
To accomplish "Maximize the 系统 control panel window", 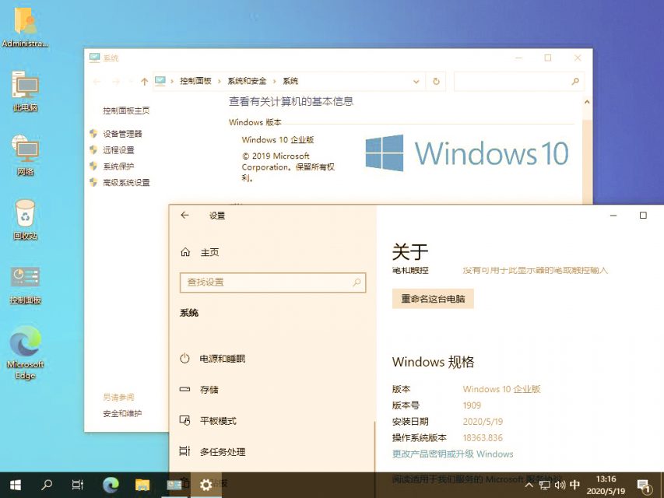I will pyautogui.click(x=548, y=58).
